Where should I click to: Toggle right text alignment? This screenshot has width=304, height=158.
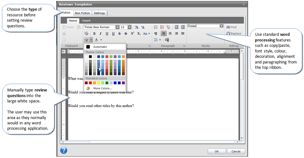[x=176, y=34]
